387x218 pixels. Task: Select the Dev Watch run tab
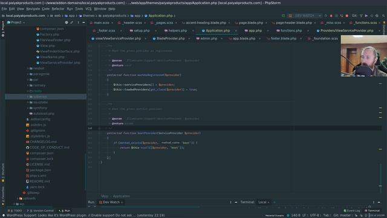pos(111,202)
